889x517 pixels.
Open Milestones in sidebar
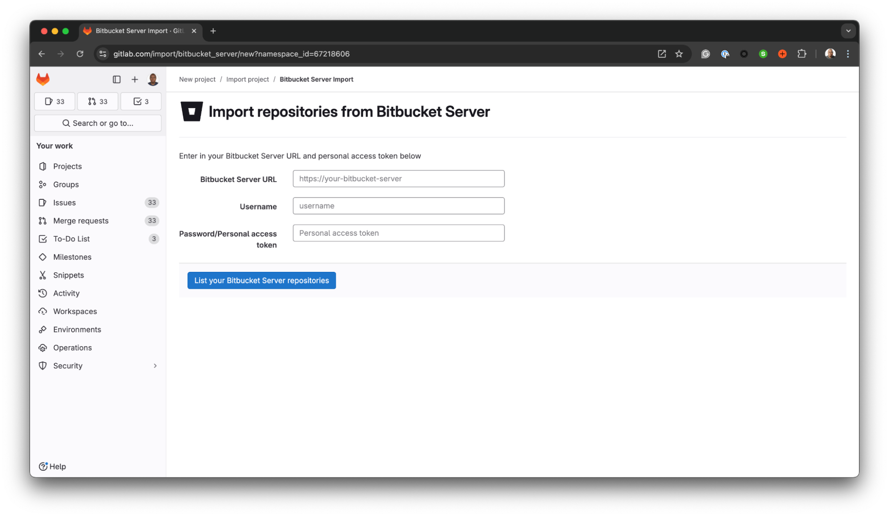98,257
